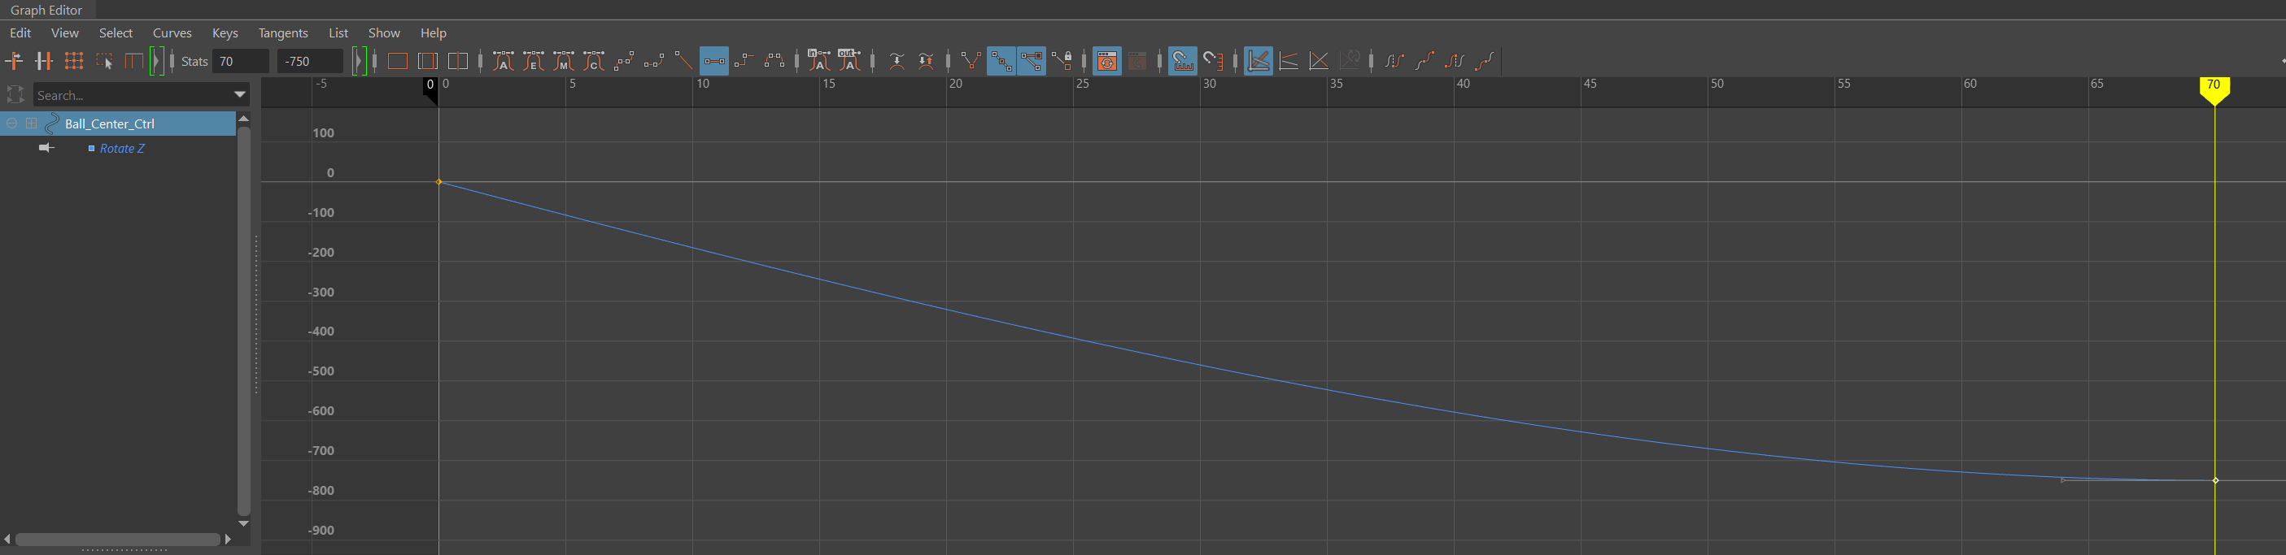Set Post-Infinity to Cycle
Screen dimensions: 2286x555
[x=1455, y=61]
